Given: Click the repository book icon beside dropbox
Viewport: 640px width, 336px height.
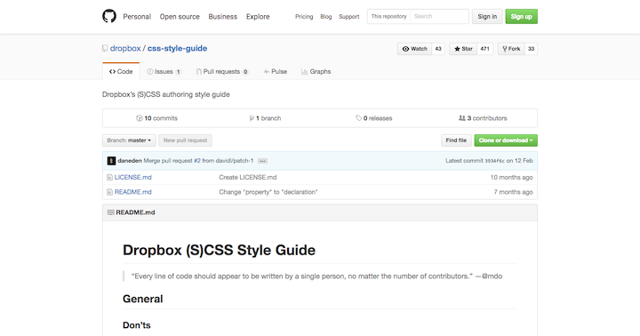Looking at the screenshot, I should pyautogui.click(x=105, y=49).
